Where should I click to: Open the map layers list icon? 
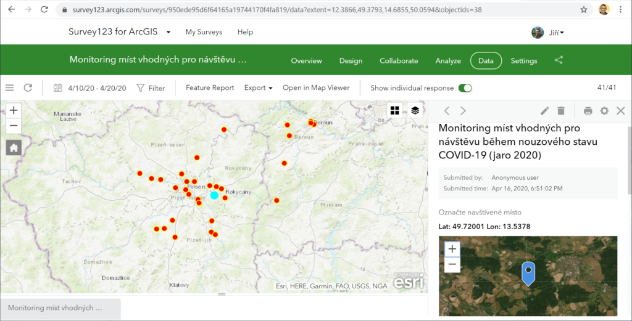point(415,110)
